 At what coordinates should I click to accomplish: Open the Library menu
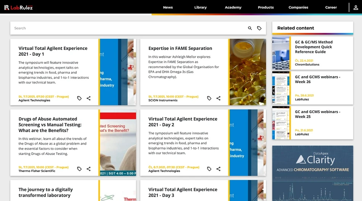200,7
